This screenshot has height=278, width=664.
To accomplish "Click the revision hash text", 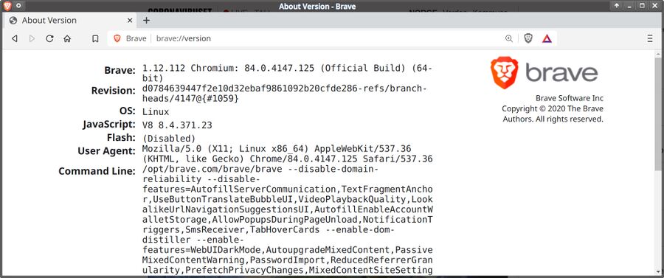I will pyautogui.click(x=285, y=94).
